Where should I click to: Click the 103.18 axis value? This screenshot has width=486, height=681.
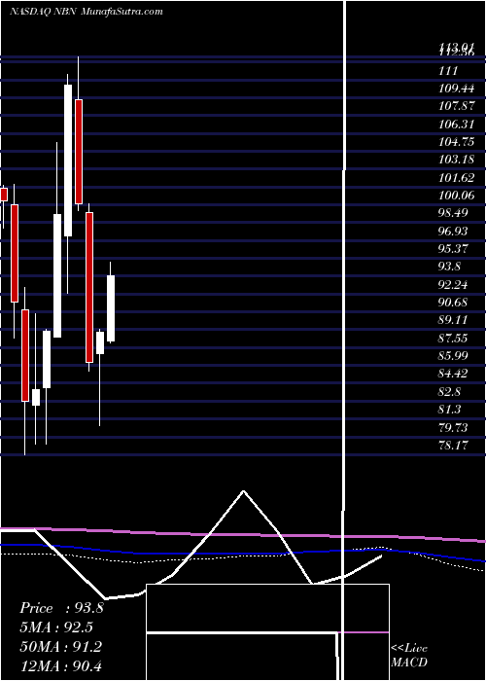456,160
